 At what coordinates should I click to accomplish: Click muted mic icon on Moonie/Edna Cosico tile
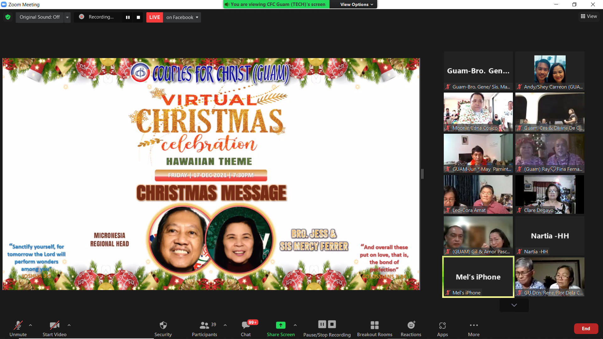448,128
